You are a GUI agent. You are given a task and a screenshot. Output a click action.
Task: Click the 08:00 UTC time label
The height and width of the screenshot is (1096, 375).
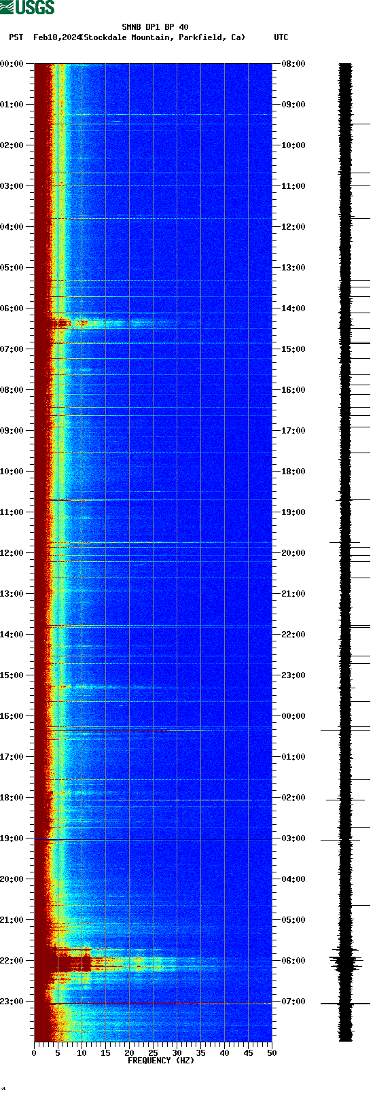(x=293, y=64)
